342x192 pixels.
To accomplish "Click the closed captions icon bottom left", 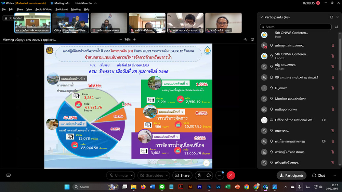I will point(9,175).
